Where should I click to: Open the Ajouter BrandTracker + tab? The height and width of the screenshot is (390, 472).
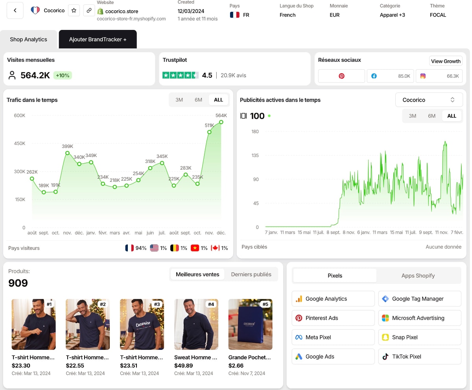pyautogui.click(x=98, y=39)
